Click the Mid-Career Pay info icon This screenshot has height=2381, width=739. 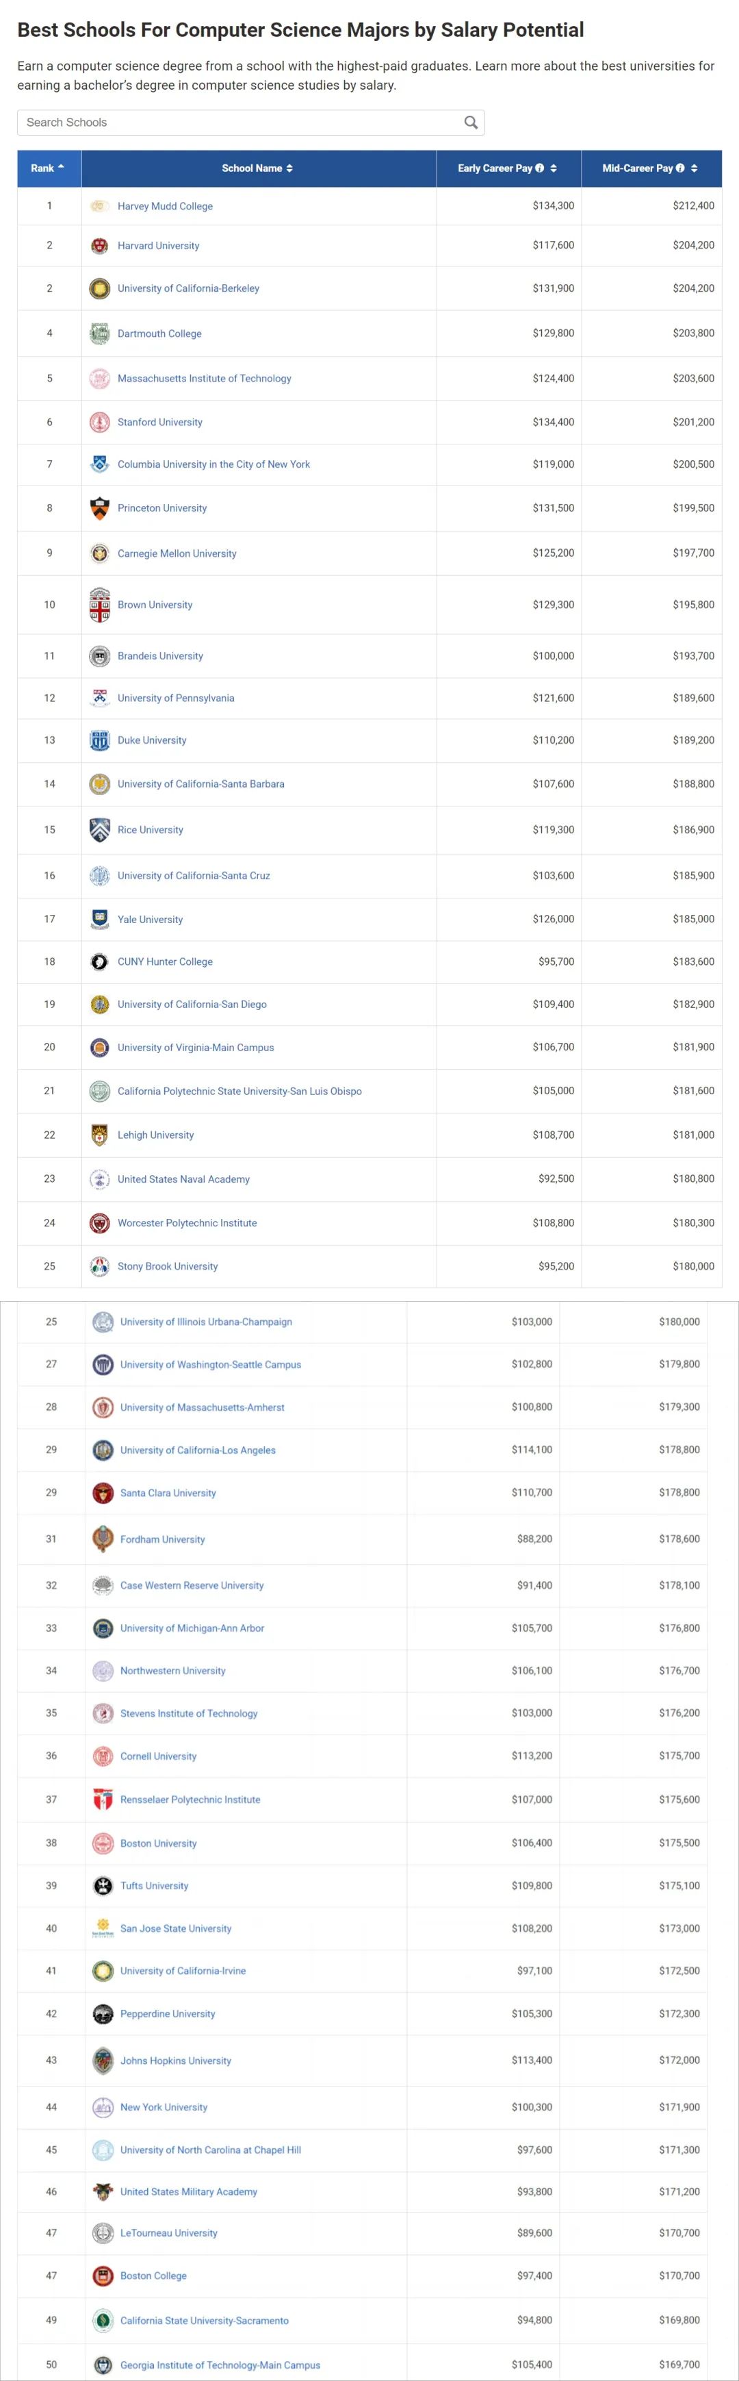pos(680,168)
